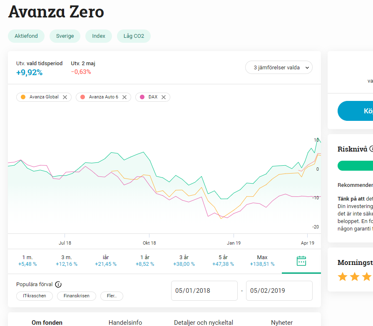
Task: Open the Om fonden tab
Action: pyautogui.click(x=47, y=322)
